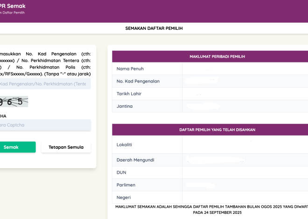Viewport: 308px width, 219px height.
Task: Click the captcha number image
Action: click(x=14, y=102)
